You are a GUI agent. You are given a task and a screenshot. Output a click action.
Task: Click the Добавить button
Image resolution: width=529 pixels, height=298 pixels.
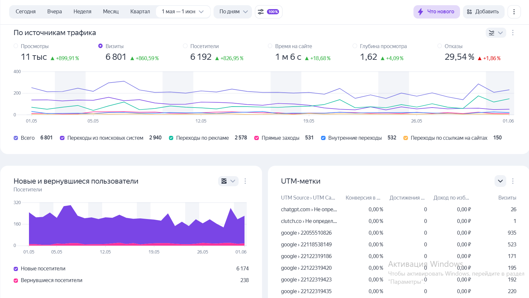coord(483,12)
